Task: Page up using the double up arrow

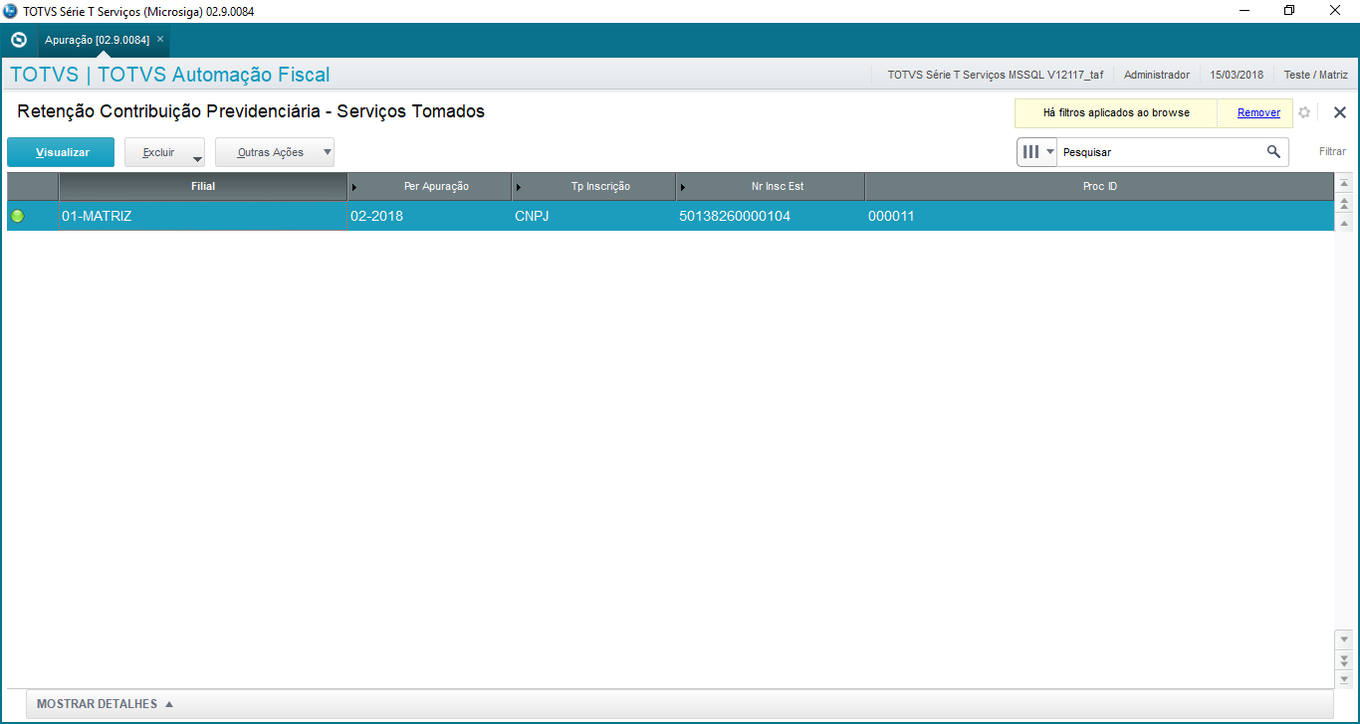Action: tap(1344, 204)
